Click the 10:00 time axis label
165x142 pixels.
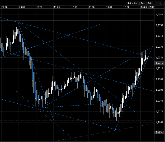coord(39,7)
